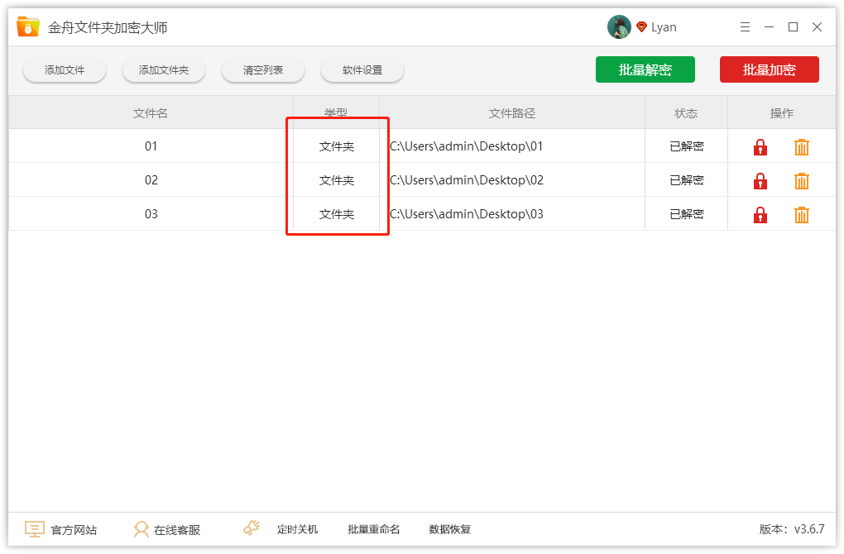Clear the list with 清空列表

click(x=263, y=70)
